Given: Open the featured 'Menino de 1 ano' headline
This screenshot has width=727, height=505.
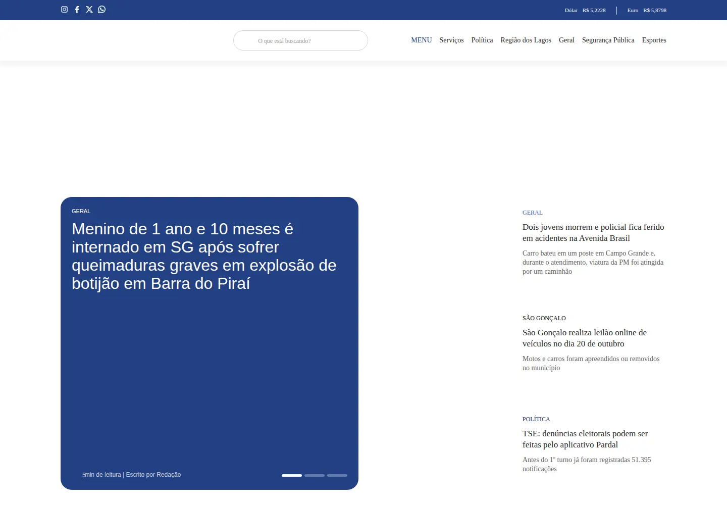Looking at the screenshot, I should click(x=204, y=256).
